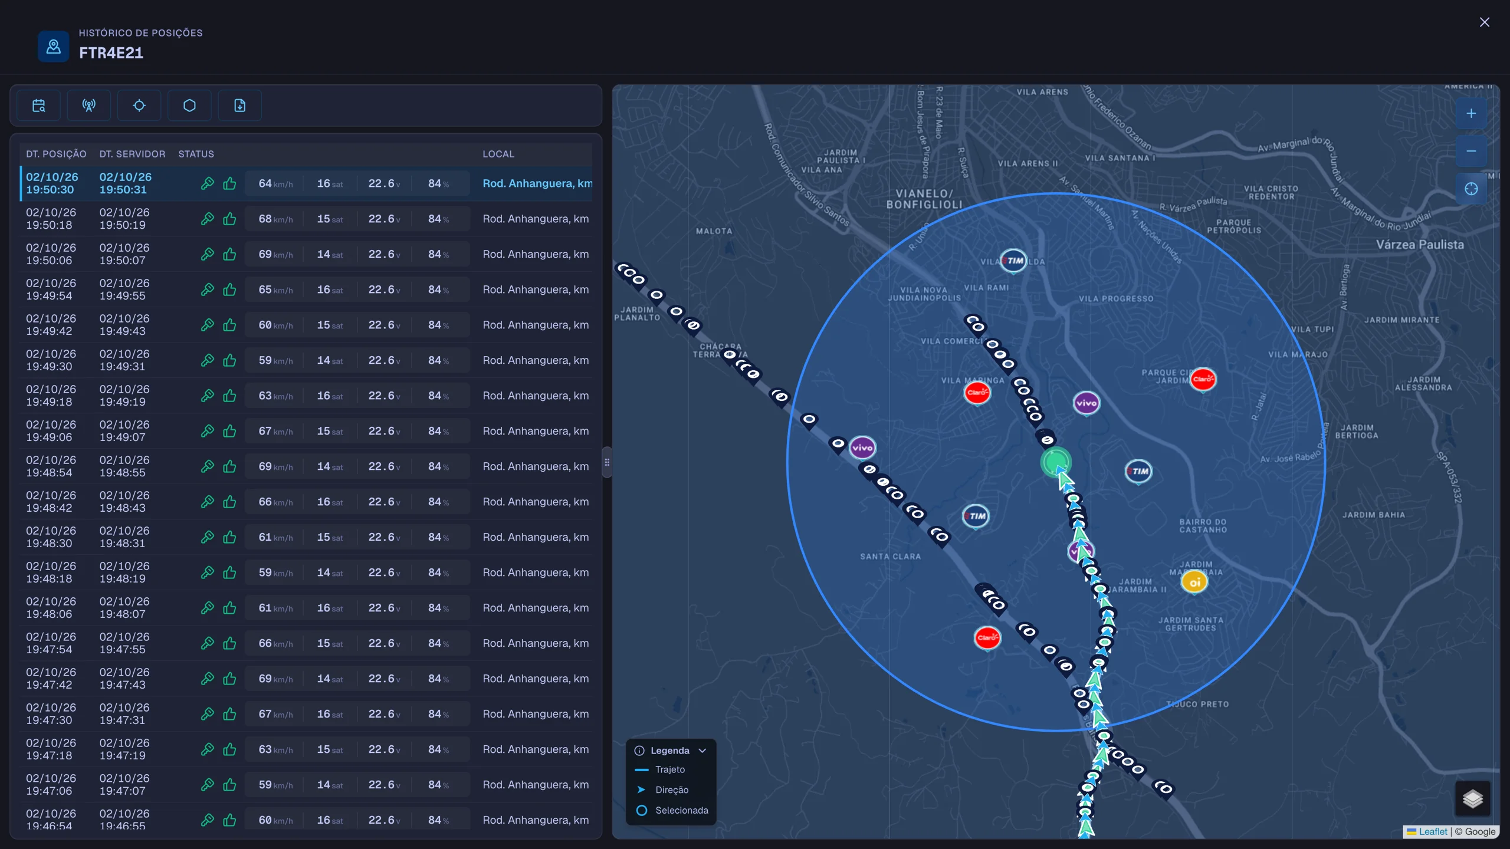Image resolution: width=1510 pixels, height=849 pixels.
Task: Select the hexagon geofence toolbar icon
Action: tap(189, 106)
